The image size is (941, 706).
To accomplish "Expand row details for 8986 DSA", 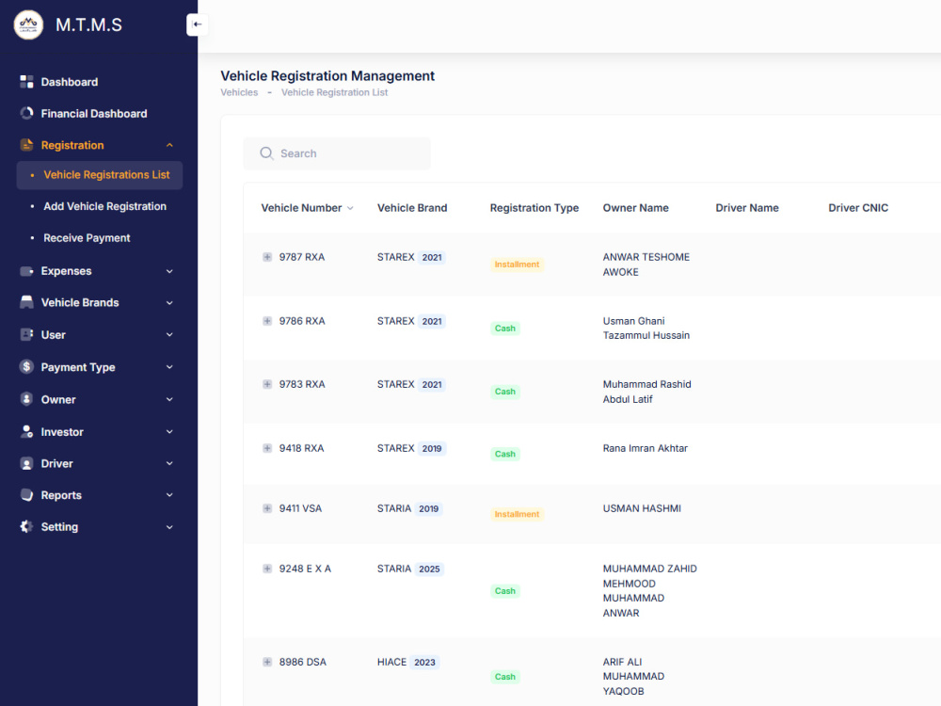I will click(x=267, y=662).
